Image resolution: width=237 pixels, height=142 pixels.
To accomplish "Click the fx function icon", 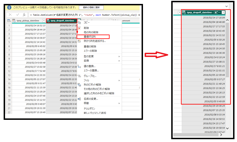I will point(24,15).
